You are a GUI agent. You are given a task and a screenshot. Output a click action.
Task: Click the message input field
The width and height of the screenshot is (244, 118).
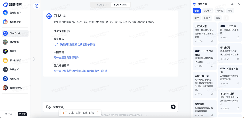pos(109,107)
